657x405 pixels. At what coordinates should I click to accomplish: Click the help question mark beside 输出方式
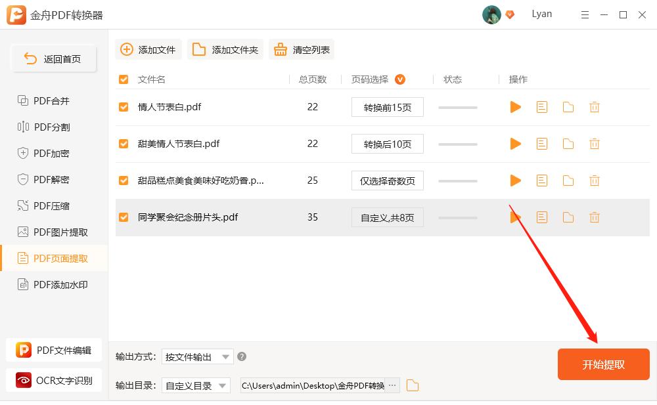(x=241, y=356)
